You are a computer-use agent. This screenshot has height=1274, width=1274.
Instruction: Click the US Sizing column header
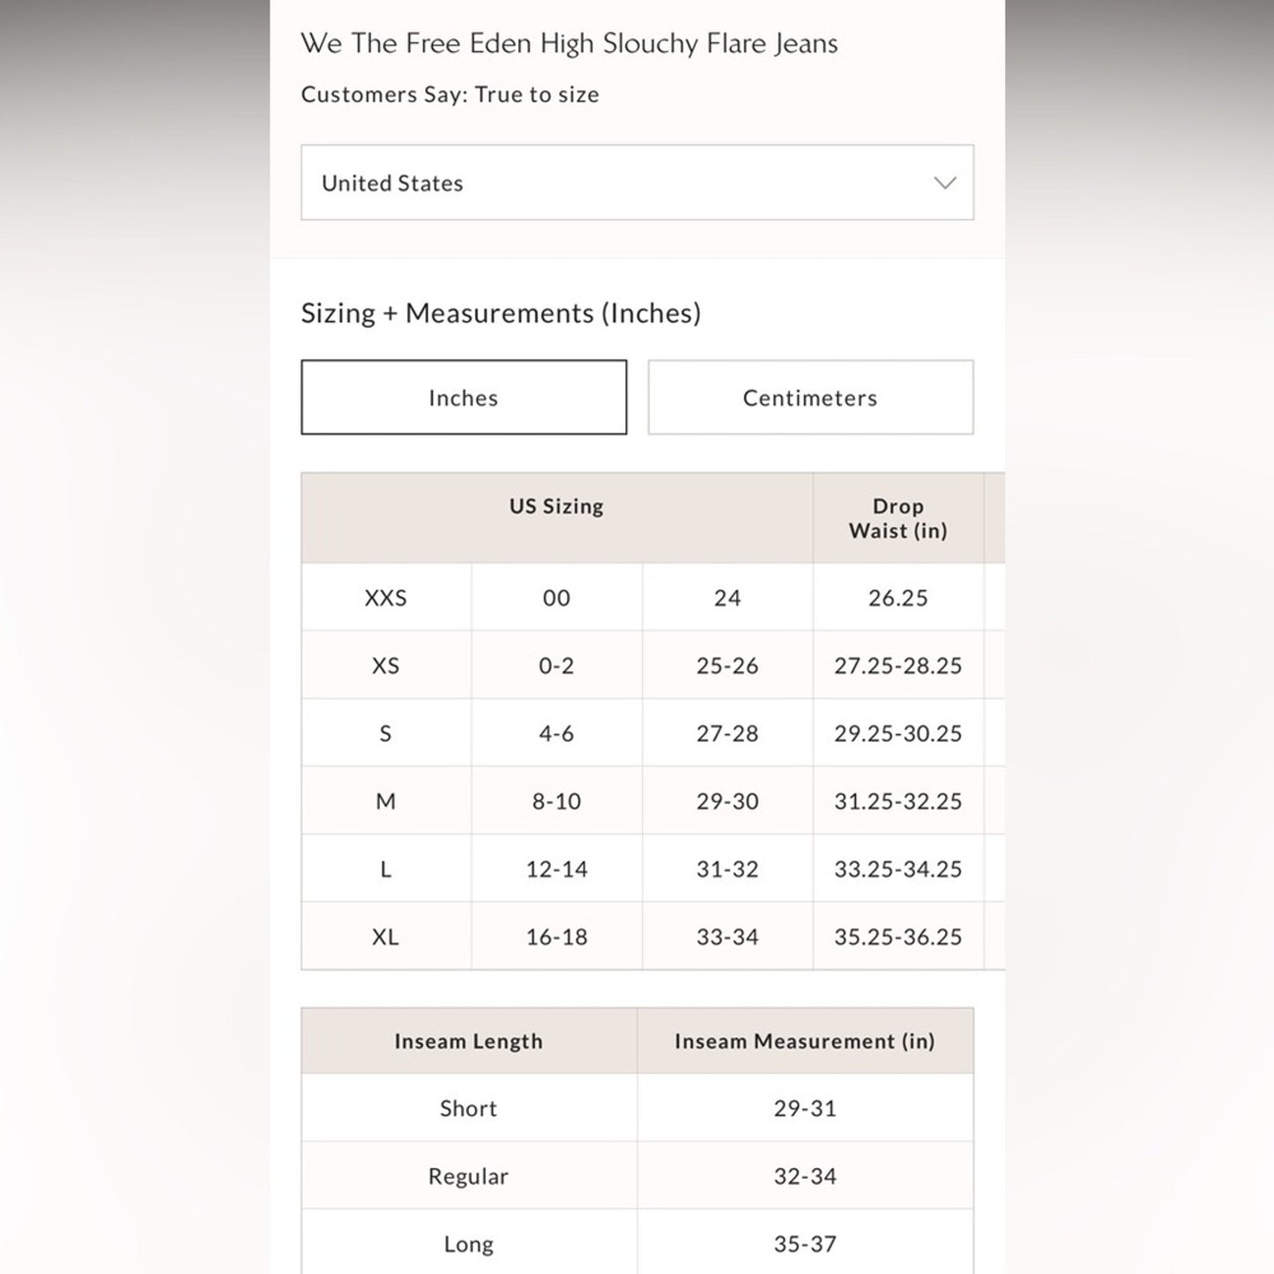point(556,507)
